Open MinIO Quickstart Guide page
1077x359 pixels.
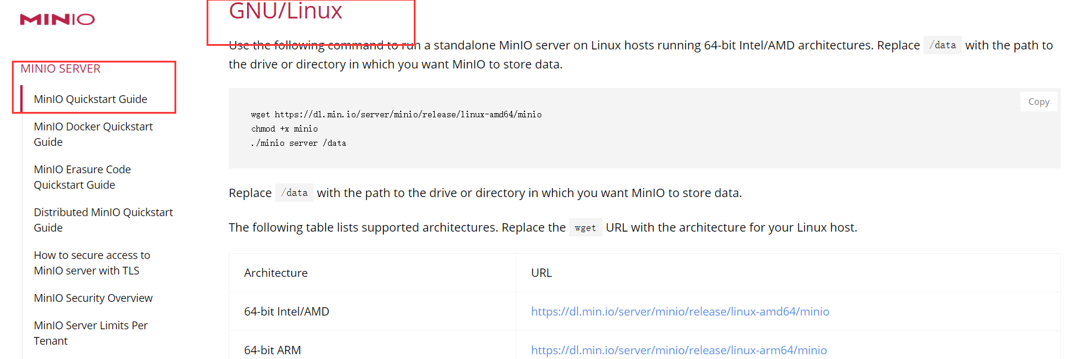click(x=90, y=99)
